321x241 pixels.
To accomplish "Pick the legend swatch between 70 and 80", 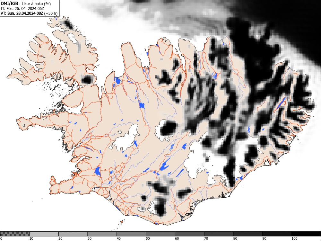I will (219, 234).
